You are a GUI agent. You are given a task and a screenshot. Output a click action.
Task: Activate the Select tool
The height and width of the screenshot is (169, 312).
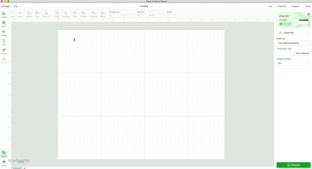tap(4, 154)
